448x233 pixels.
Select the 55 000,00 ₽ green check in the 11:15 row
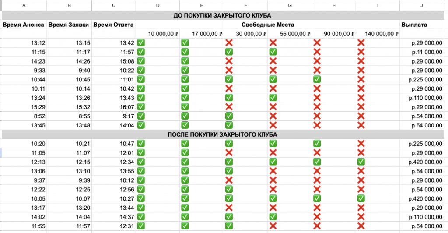tap(273, 52)
